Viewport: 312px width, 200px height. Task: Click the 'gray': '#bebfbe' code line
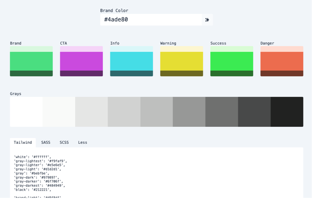click(32, 173)
